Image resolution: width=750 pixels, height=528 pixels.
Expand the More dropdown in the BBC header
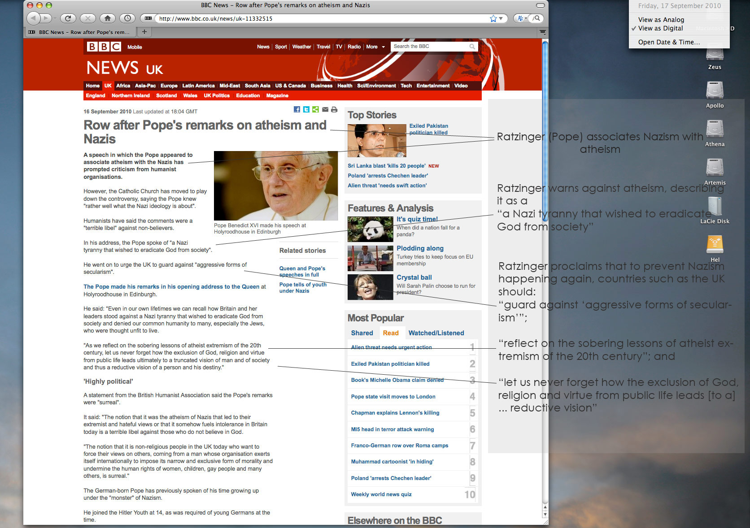coord(375,47)
